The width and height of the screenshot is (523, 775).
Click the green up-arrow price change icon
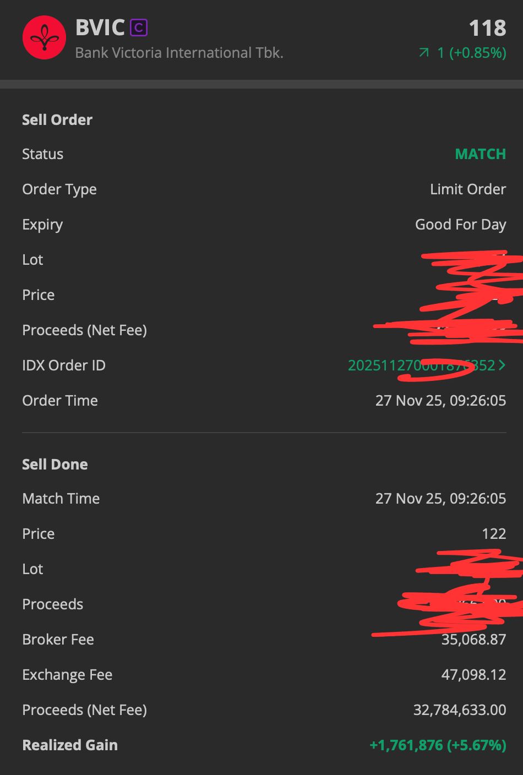tap(424, 53)
